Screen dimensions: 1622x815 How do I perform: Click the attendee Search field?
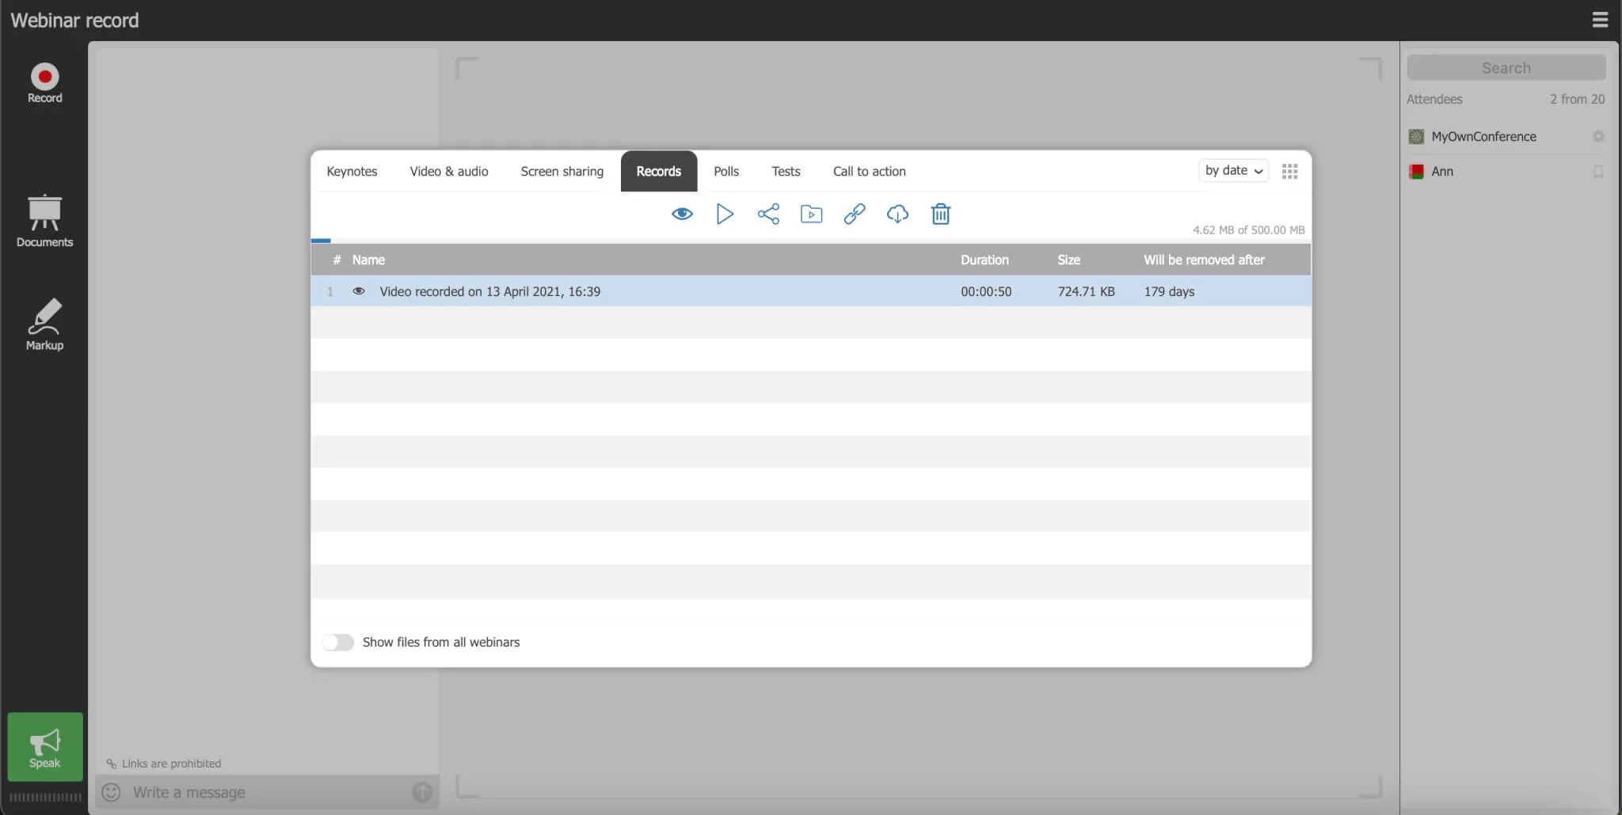click(x=1506, y=68)
